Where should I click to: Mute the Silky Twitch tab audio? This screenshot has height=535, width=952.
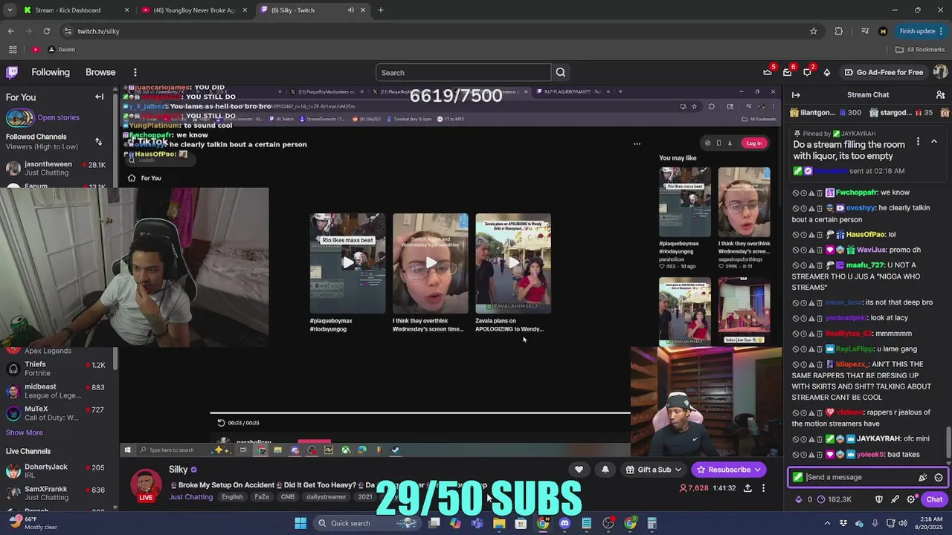point(350,10)
